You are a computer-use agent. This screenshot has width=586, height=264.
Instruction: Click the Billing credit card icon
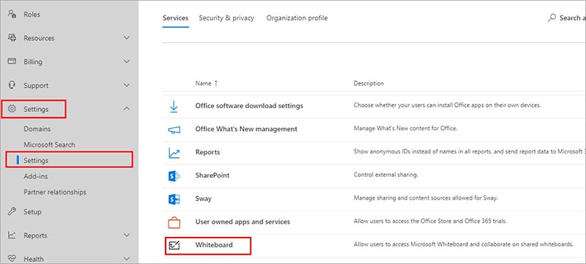[x=12, y=61]
